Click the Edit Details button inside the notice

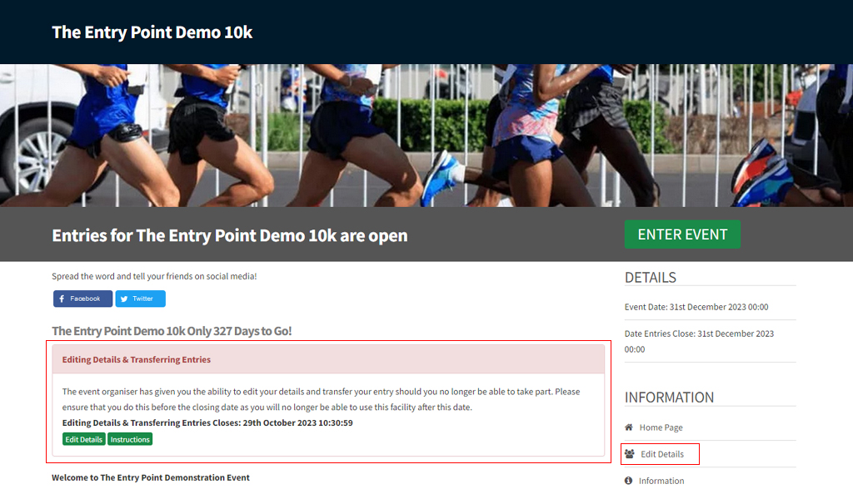(83, 439)
